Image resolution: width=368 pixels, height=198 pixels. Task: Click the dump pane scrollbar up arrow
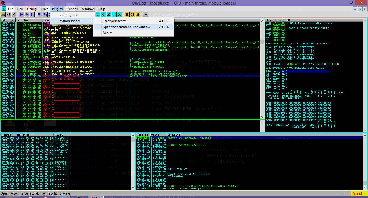click(133, 135)
